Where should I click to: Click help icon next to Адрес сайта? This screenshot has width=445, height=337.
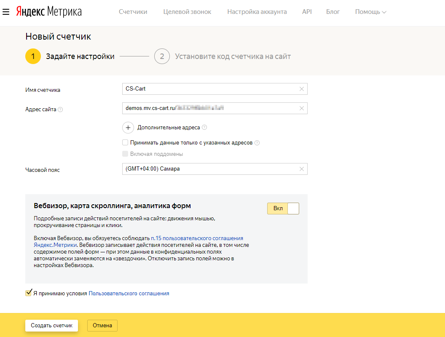[x=60, y=110]
